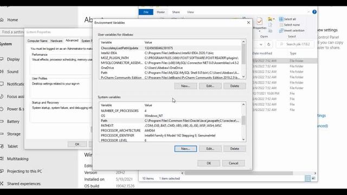Collapse the File Explorer ribbon chevron
Image resolution: width=347 pixels, height=195 pixels.
(x=309, y=12)
